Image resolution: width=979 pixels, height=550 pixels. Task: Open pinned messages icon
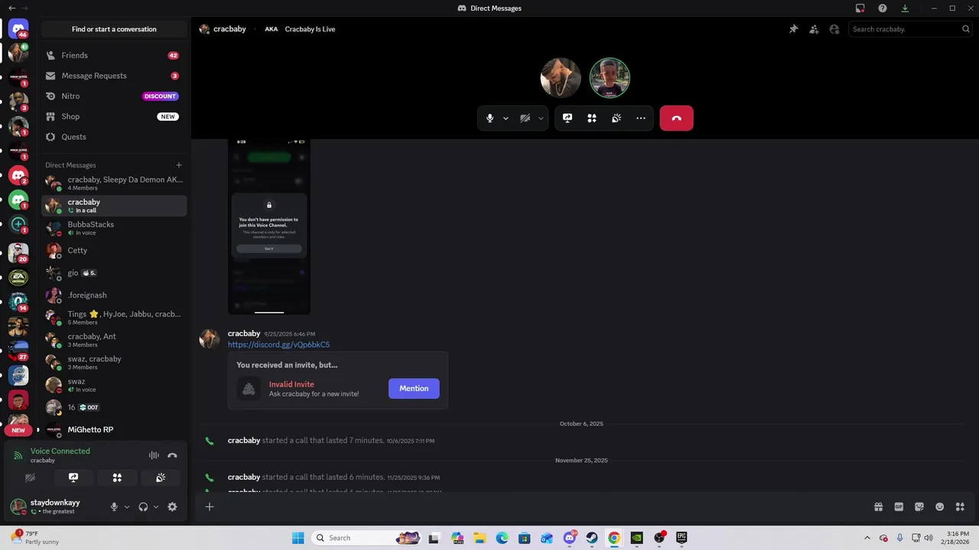point(793,29)
